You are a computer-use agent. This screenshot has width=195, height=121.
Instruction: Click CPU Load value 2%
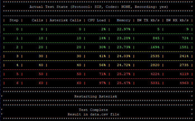(103, 29)
